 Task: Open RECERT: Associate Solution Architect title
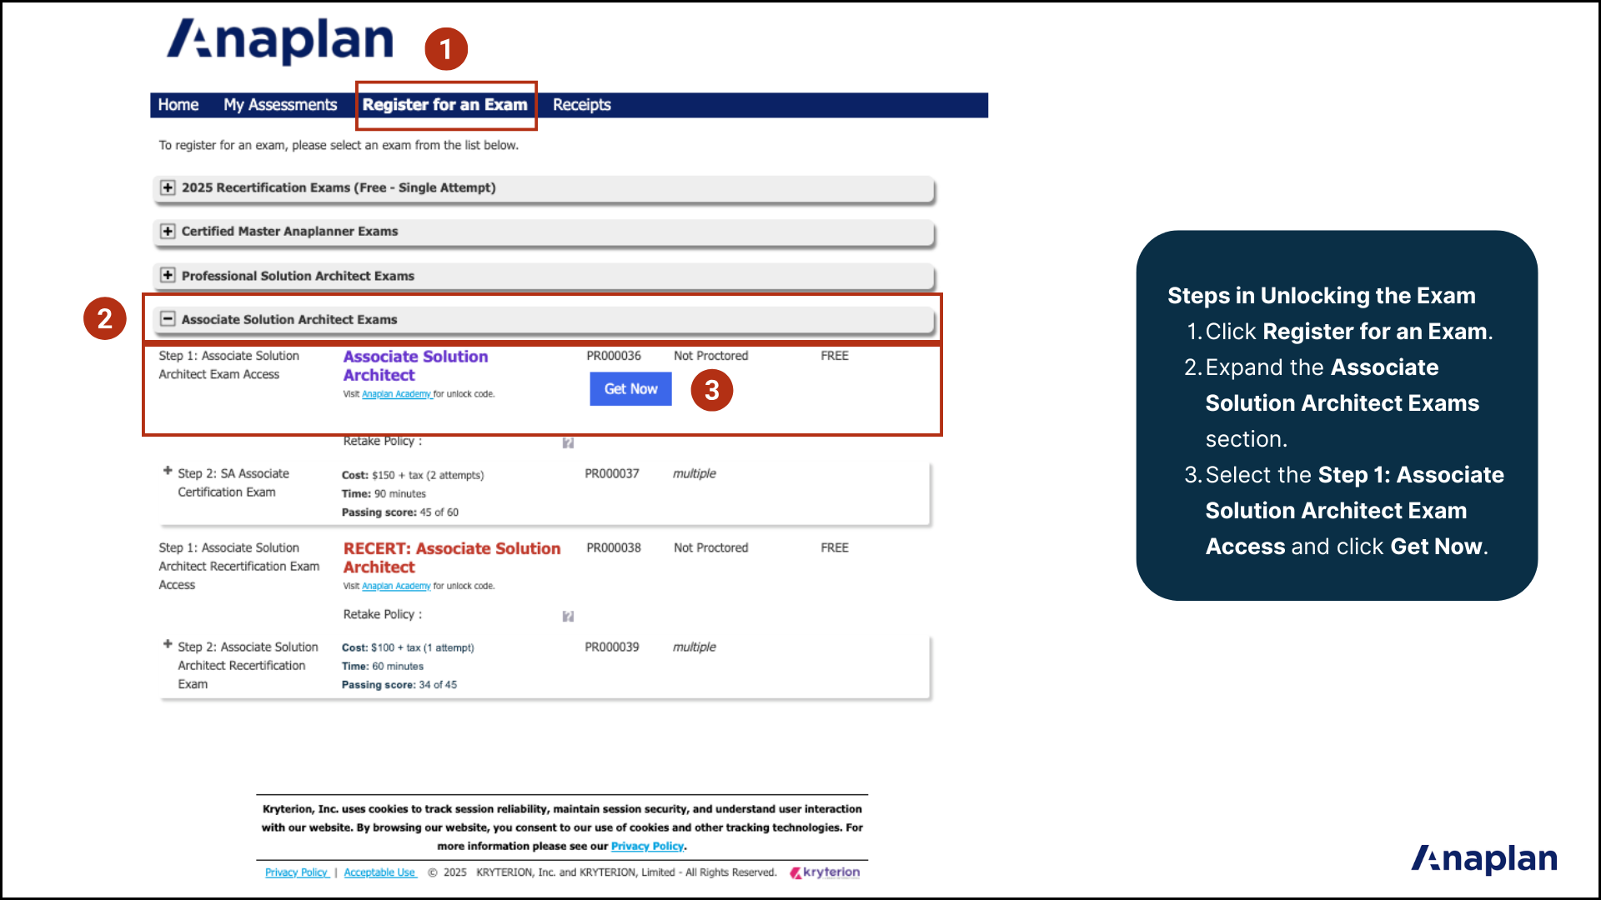pos(452,557)
